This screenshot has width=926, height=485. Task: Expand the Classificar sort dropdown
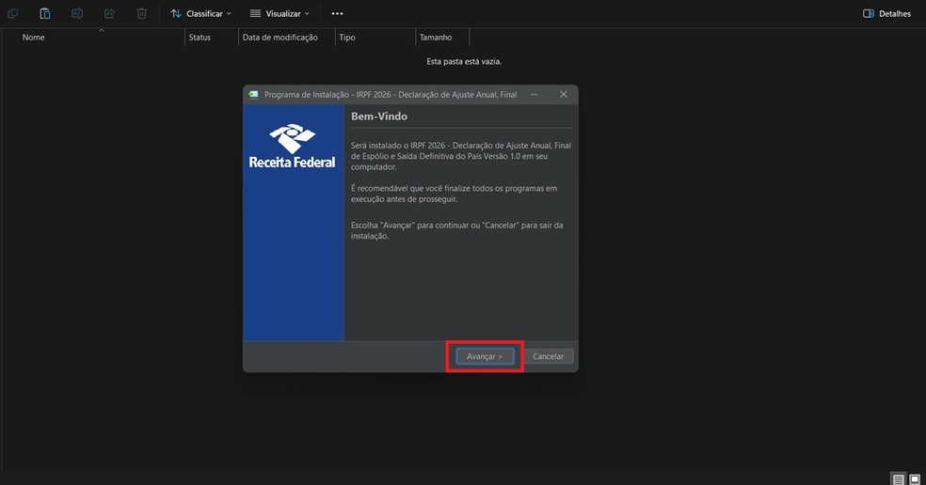(200, 14)
